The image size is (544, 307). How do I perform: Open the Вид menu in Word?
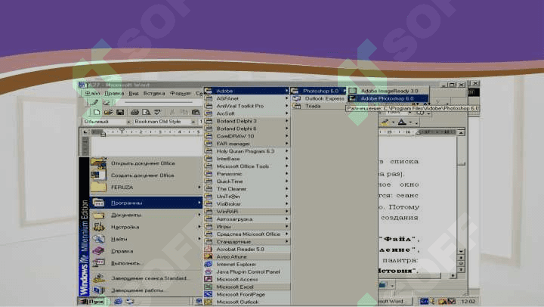pyautogui.click(x=134, y=94)
